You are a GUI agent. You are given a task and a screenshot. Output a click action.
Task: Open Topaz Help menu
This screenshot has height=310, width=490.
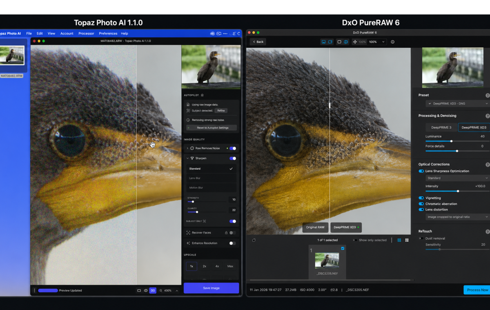pyautogui.click(x=125, y=33)
